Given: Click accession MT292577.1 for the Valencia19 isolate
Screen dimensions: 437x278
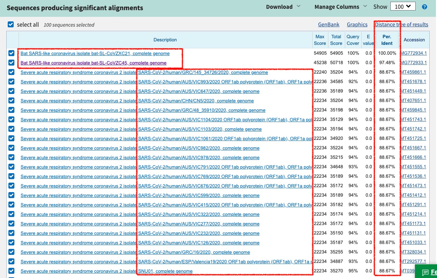Looking at the screenshot, I should click(x=414, y=261).
